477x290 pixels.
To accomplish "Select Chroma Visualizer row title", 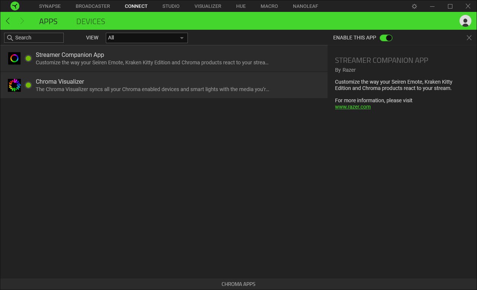I will pos(60,81).
